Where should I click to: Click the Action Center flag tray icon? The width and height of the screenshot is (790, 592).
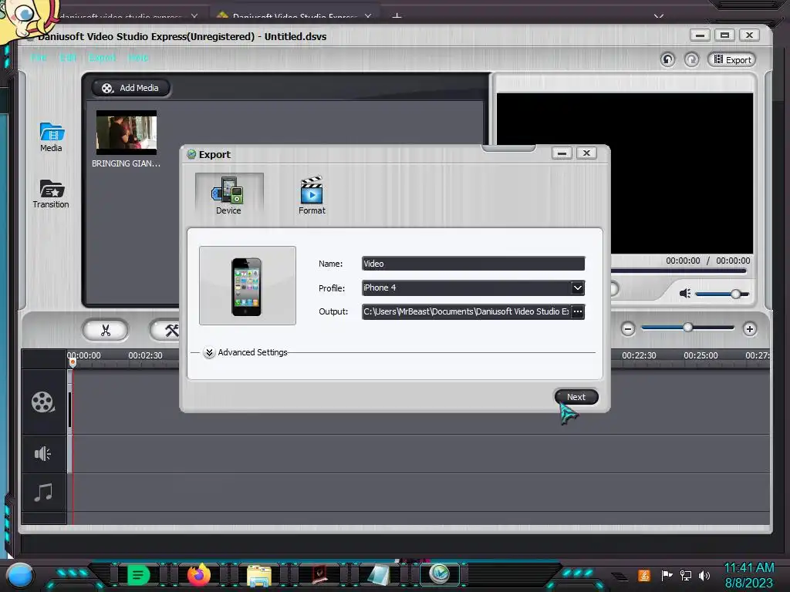point(667,575)
